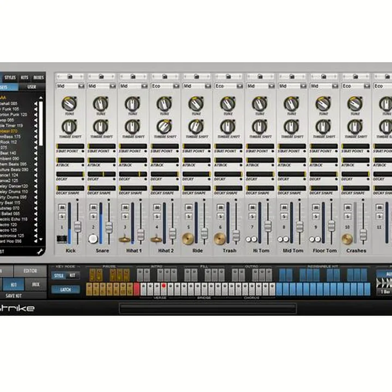Click the previous-sample arrow above Snare channel

coord(90,77)
